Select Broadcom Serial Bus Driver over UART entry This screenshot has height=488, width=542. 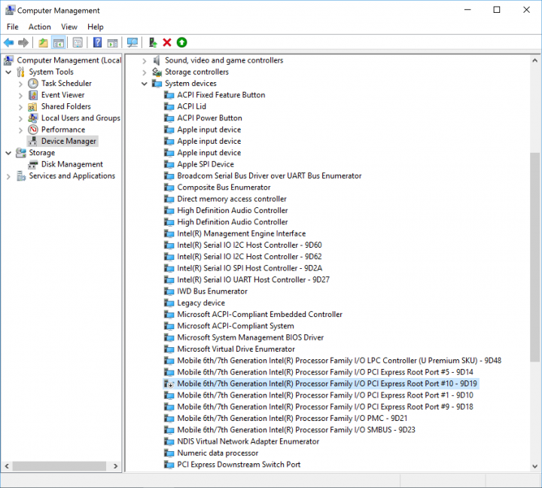(269, 175)
